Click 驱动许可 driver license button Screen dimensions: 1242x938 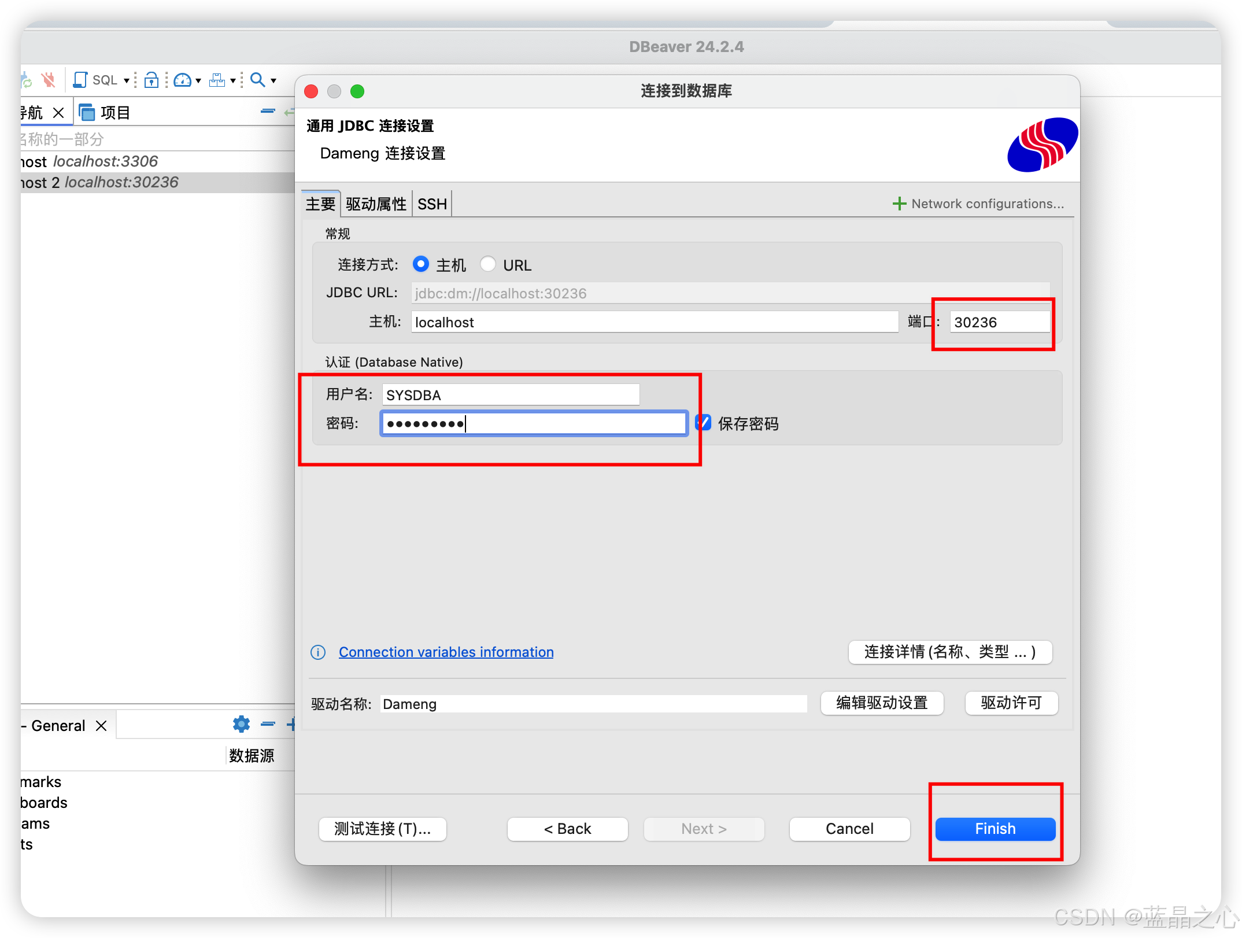click(1011, 703)
